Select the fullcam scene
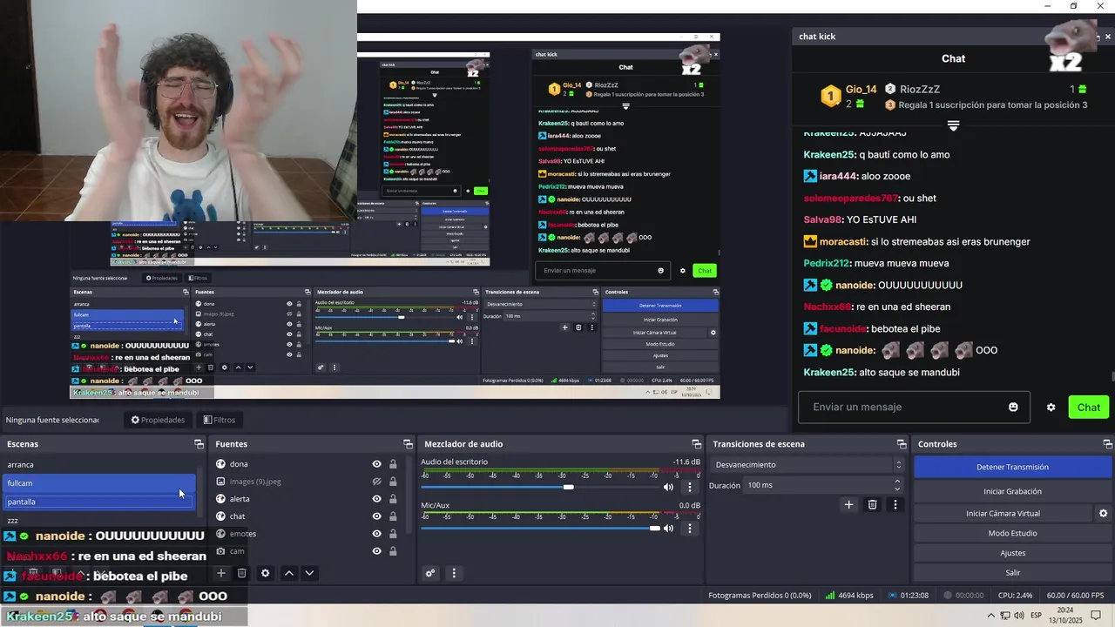This screenshot has height=627, width=1115. [x=100, y=483]
